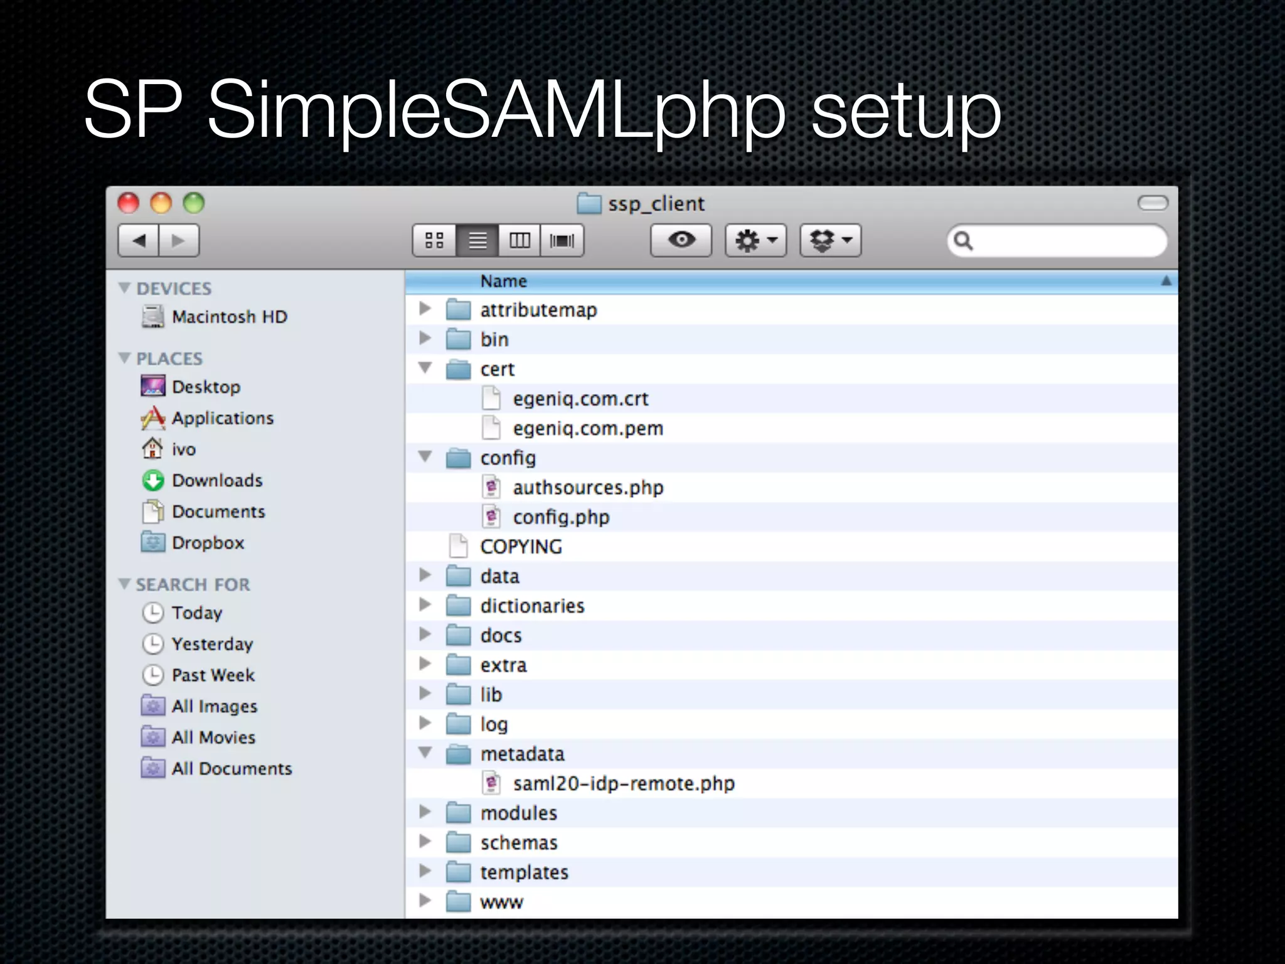
Task: Expand the attributemap folder
Action: (x=425, y=309)
